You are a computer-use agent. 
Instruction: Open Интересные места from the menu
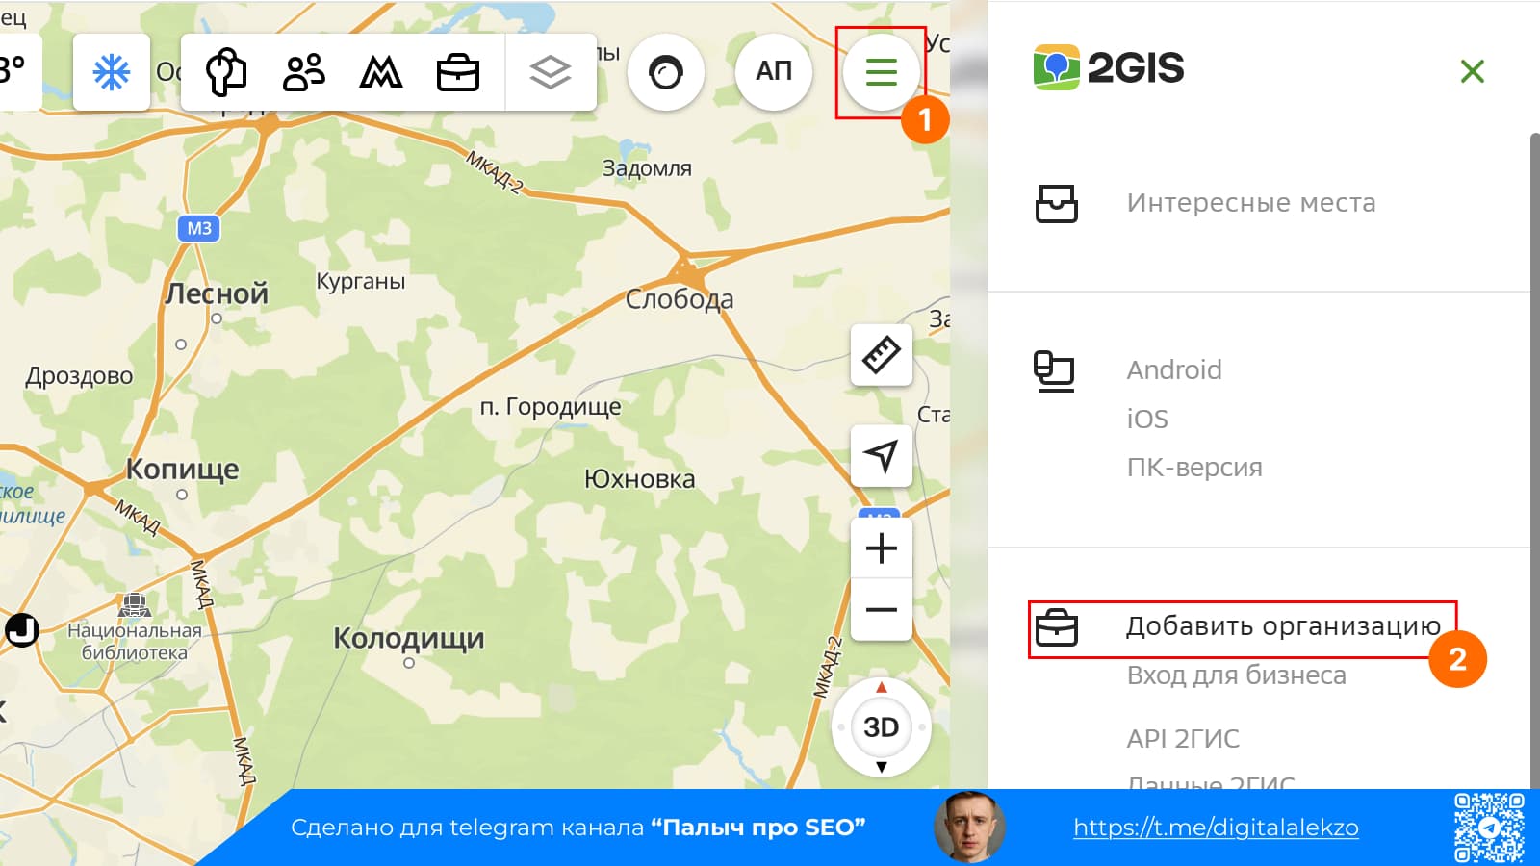[1251, 203]
